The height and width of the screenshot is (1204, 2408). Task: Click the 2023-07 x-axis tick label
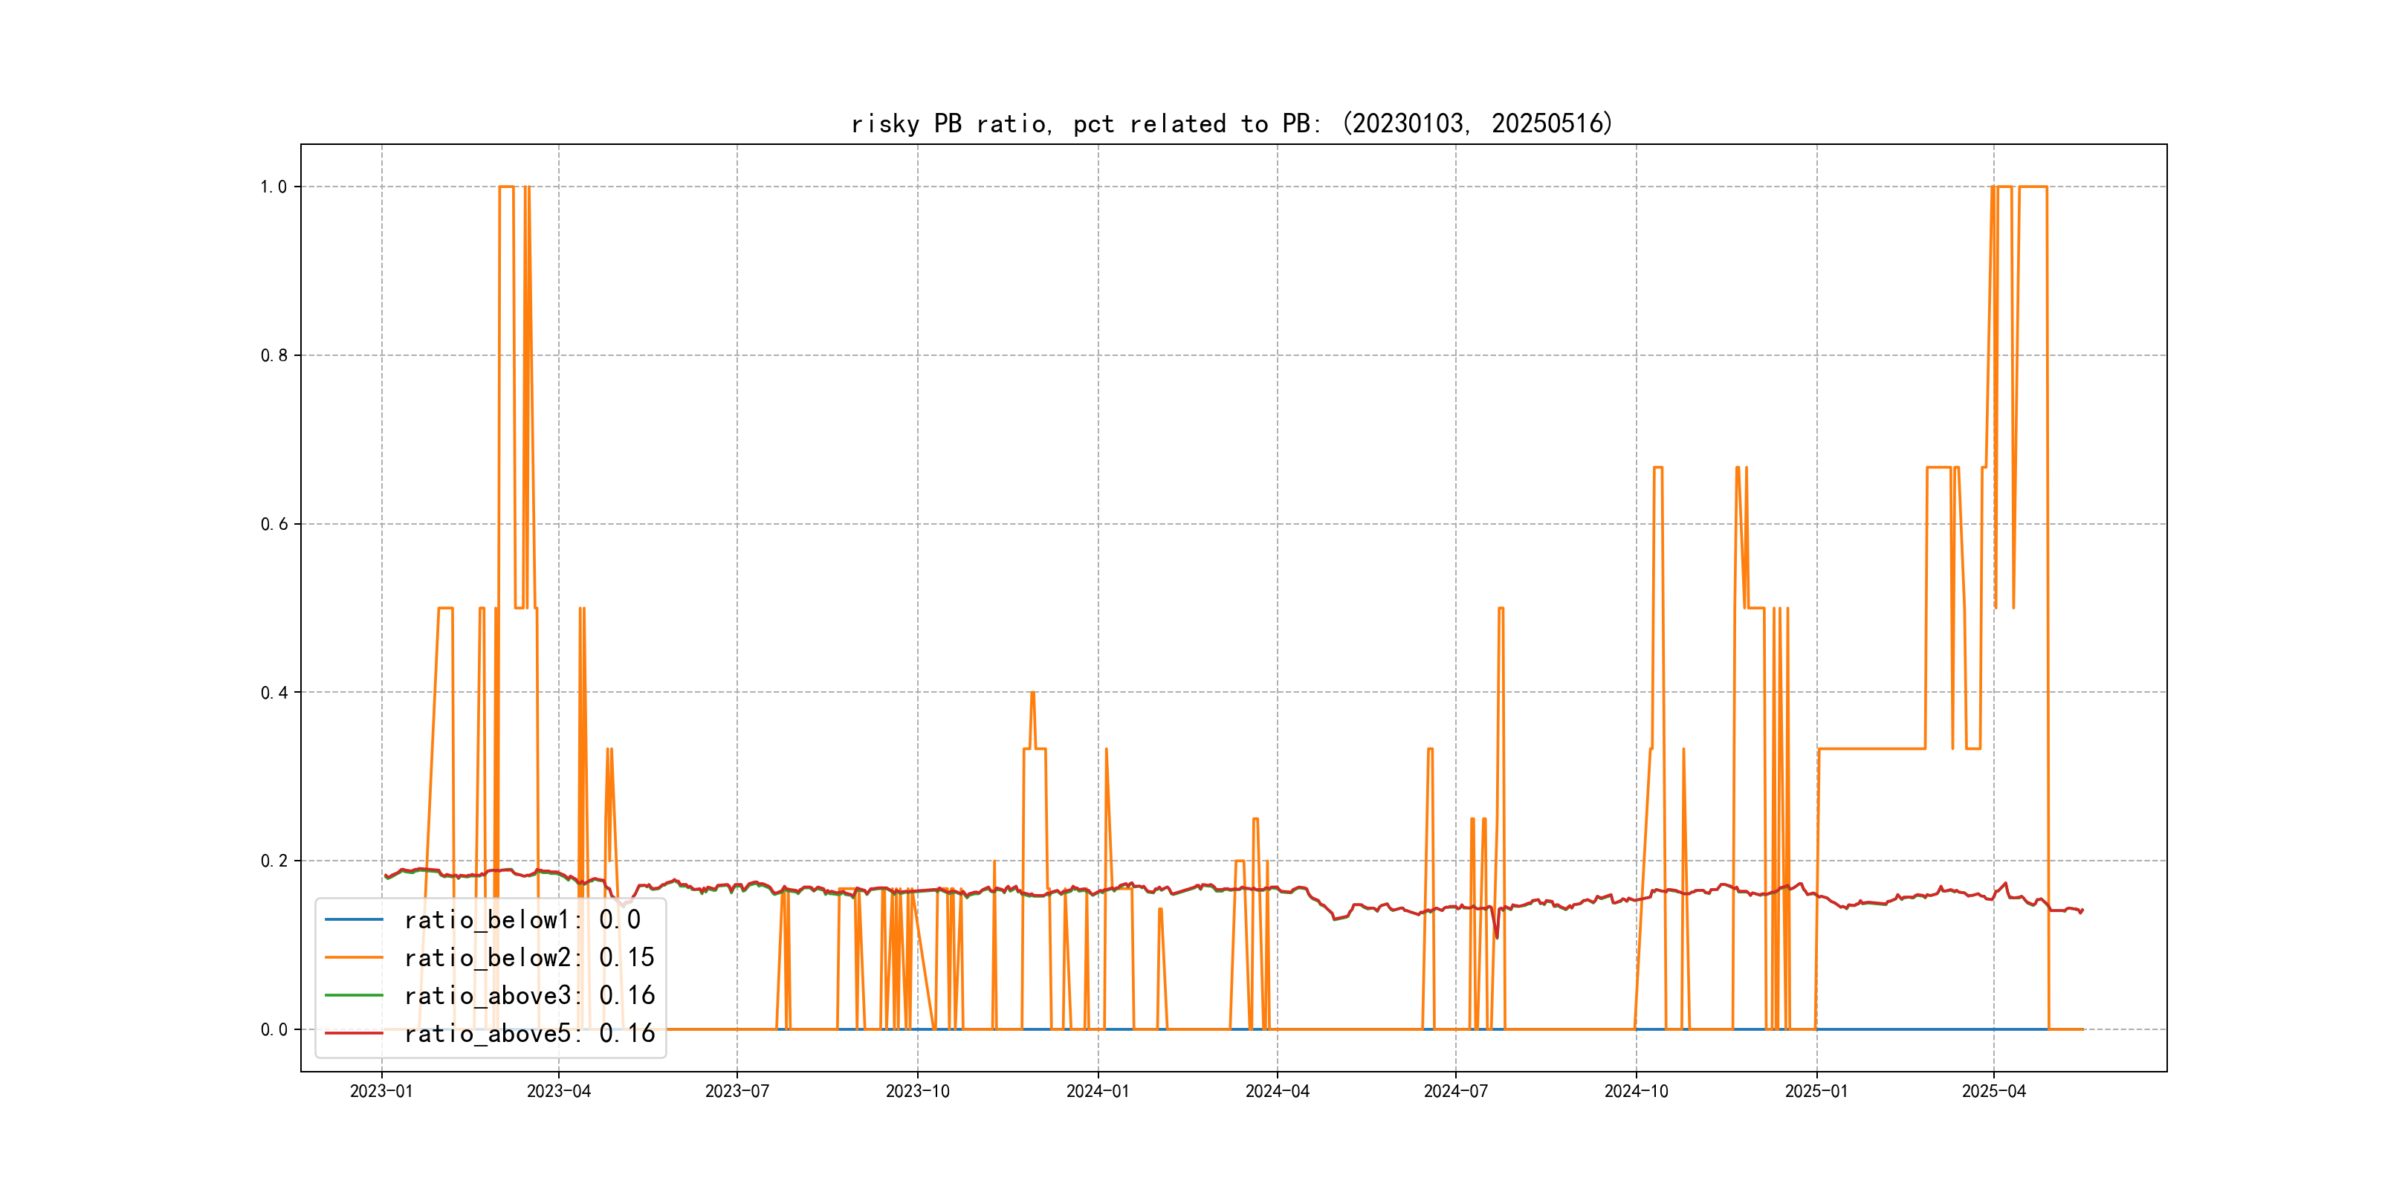[737, 1091]
